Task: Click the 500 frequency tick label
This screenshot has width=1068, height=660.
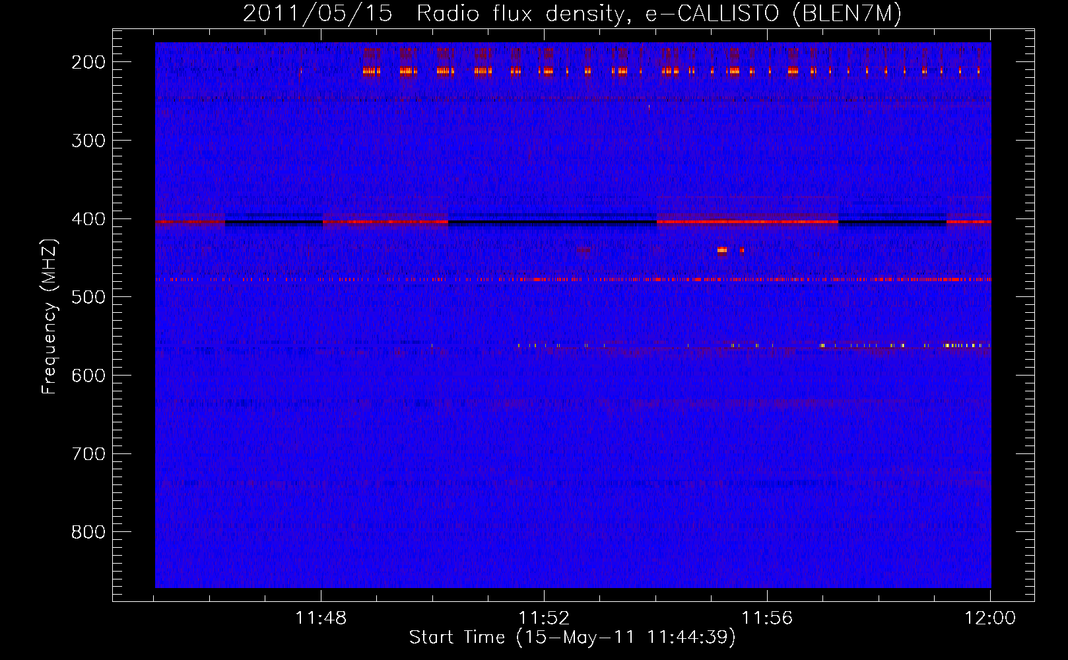Action: (88, 297)
